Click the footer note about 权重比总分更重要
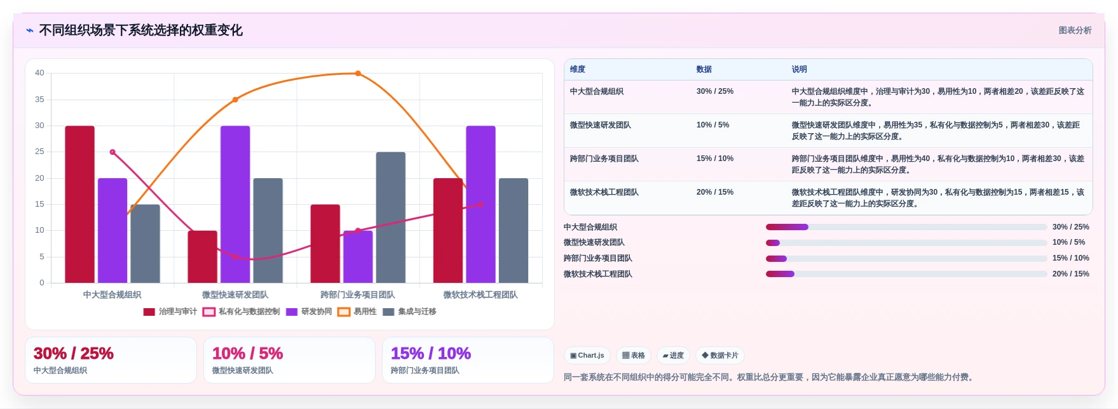The image size is (1118, 409). pos(769,377)
